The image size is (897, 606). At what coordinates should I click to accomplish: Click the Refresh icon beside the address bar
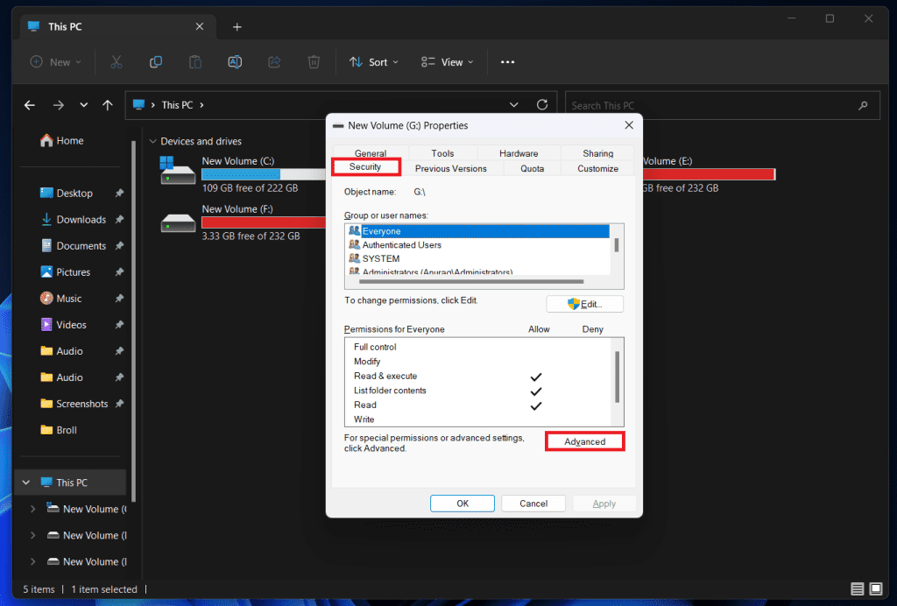click(541, 104)
